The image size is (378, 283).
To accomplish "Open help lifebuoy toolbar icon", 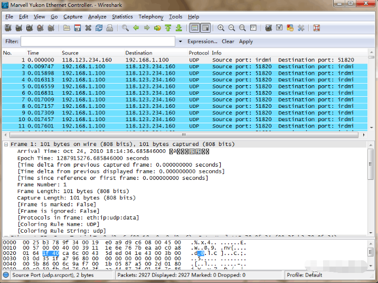I will click(x=317, y=28).
